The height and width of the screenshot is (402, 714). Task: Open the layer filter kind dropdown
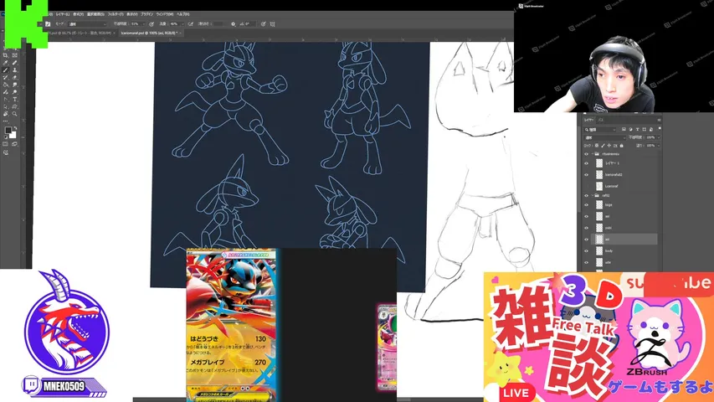coord(599,130)
